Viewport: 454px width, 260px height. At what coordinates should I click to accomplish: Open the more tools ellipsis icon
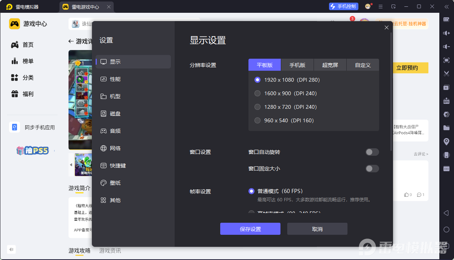click(x=446, y=169)
